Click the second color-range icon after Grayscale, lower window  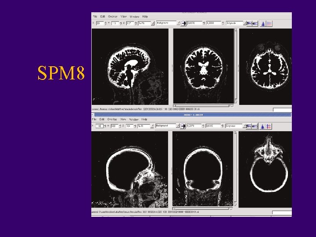[x=255, y=126]
